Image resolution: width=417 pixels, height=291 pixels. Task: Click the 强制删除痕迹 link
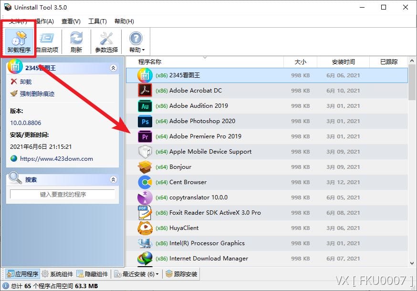[x=37, y=94]
